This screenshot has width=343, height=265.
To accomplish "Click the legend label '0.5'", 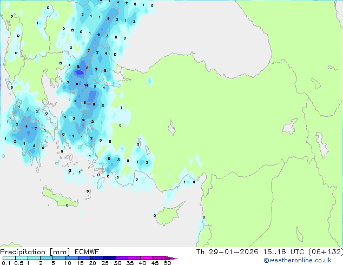I will 19,263.
